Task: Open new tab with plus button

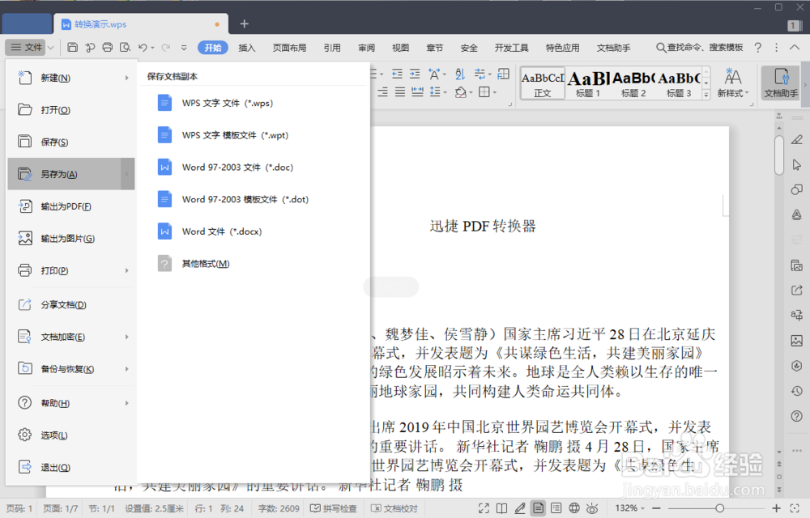Action: point(245,23)
